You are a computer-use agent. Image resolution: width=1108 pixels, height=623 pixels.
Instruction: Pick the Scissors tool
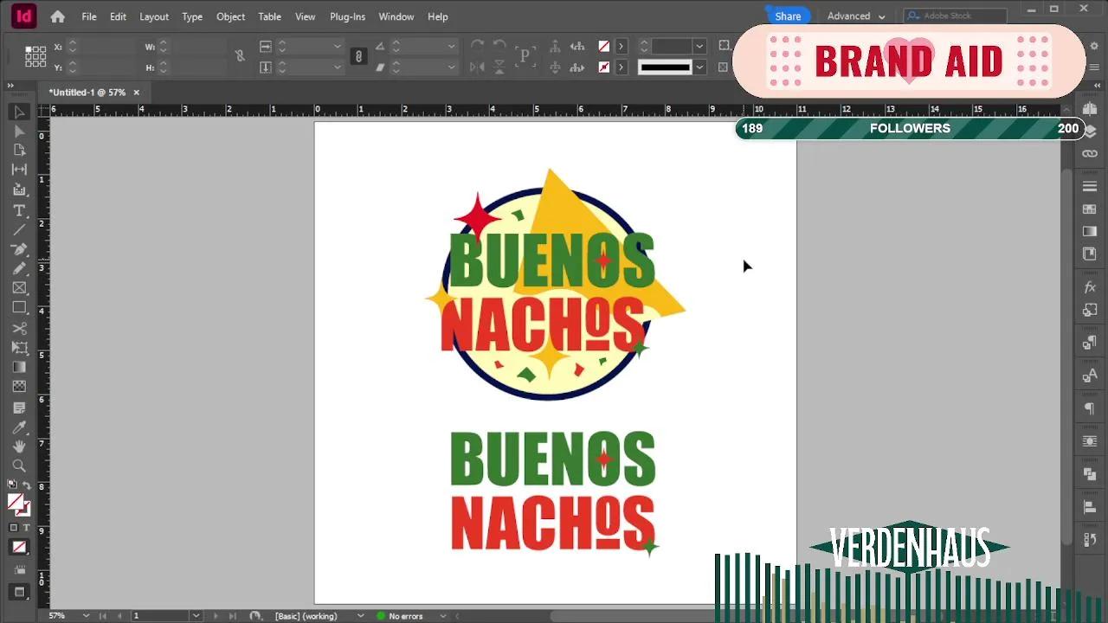pyautogui.click(x=19, y=329)
